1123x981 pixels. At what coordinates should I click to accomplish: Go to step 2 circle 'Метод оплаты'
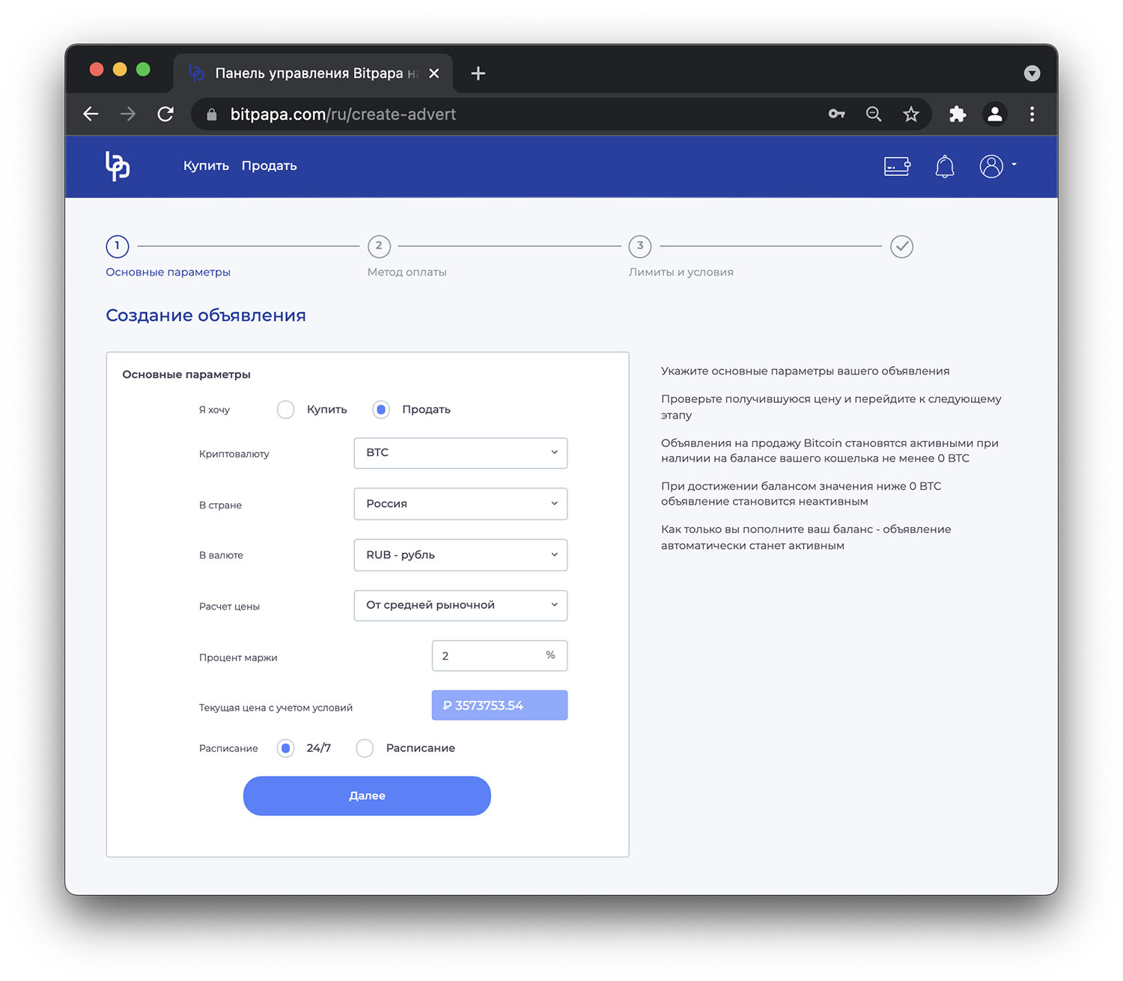(379, 246)
